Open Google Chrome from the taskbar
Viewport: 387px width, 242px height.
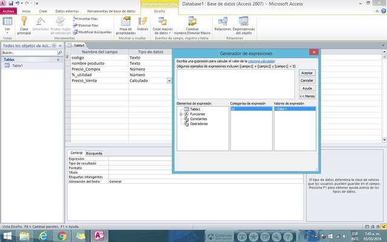click(x=62, y=237)
